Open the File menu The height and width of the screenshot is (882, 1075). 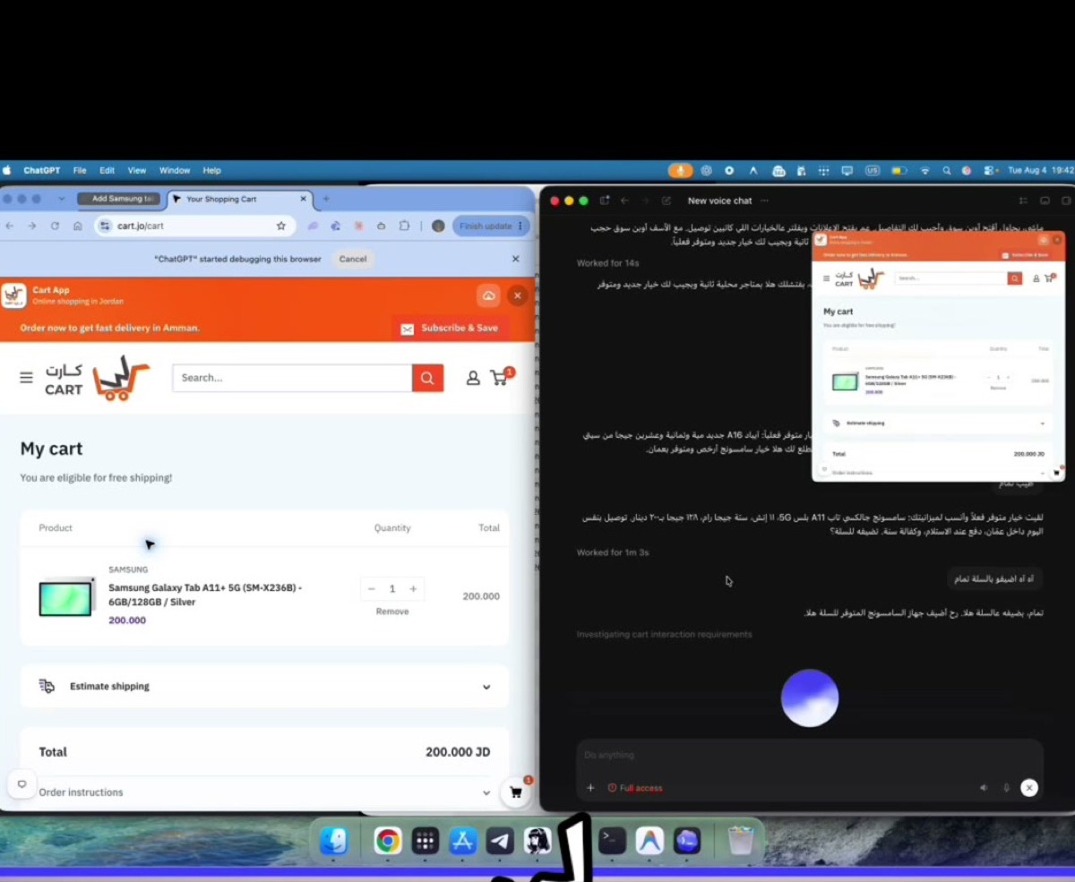[x=80, y=170]
